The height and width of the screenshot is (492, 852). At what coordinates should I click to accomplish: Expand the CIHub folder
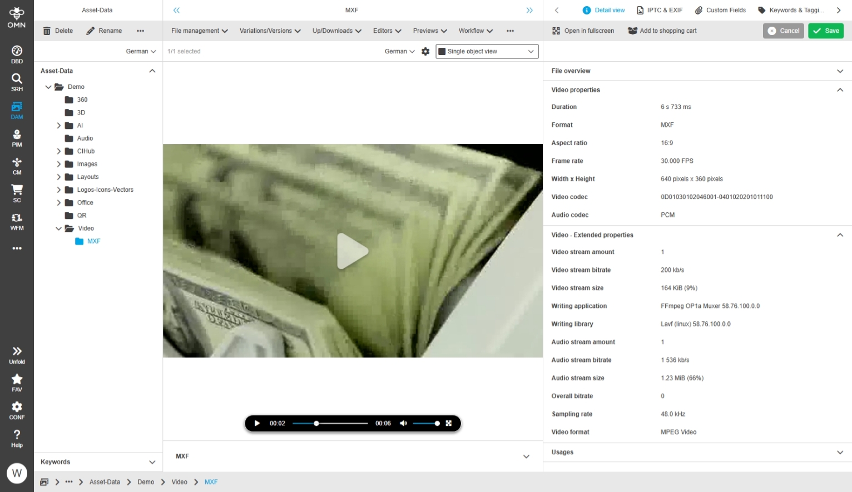pyautogui.click(x=58, y=151)
